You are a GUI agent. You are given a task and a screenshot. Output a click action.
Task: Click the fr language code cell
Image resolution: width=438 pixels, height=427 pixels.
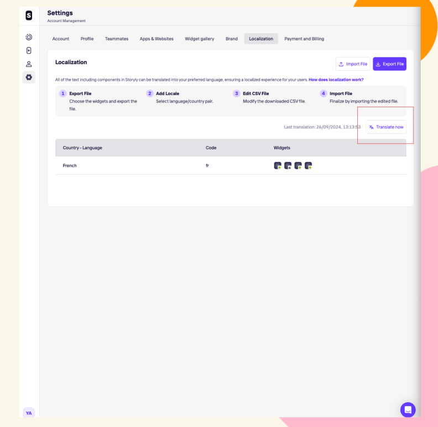(207, 165)
